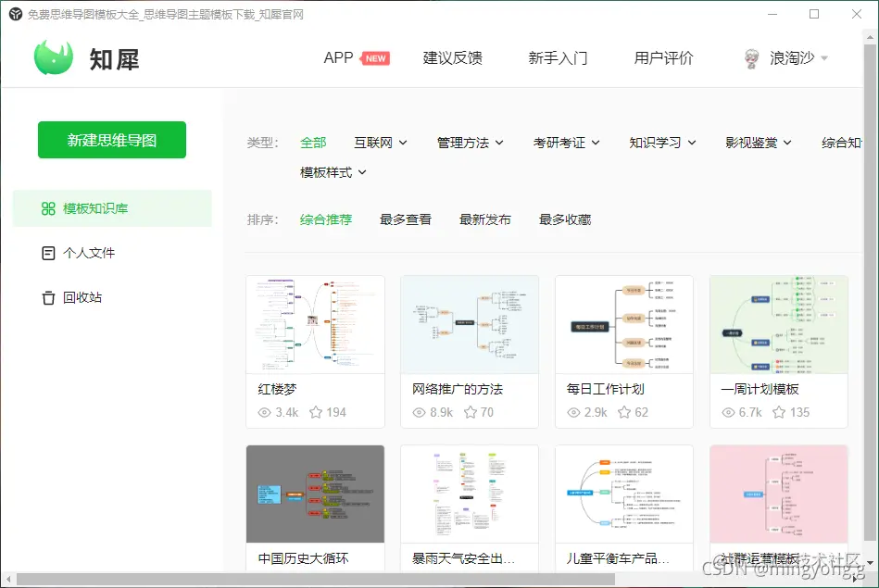
Task: Select the 全部 type filter
Action: (314, 142)
